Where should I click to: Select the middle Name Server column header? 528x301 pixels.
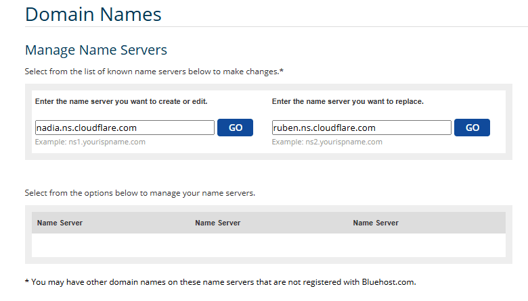(x=217, y=223)
